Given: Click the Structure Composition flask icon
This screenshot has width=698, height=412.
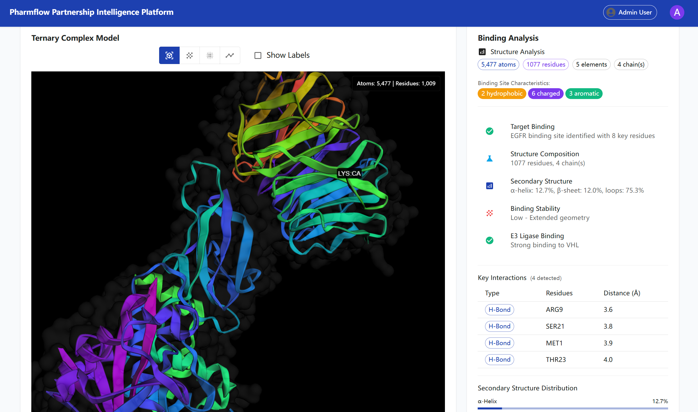Looking at the screenshot, I should click(x=490, y=158).
